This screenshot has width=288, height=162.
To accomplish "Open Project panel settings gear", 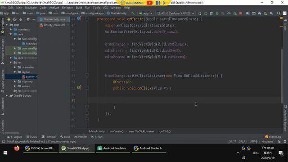I will tap(28, 19).
